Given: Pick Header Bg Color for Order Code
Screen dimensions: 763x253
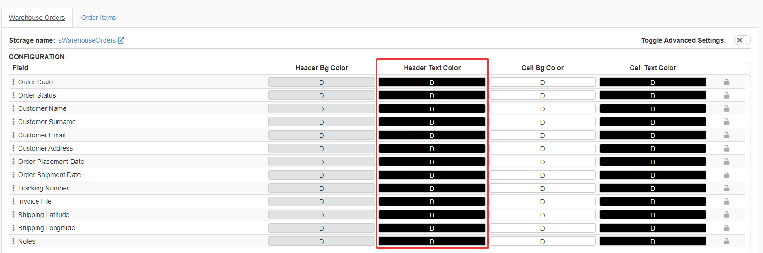Looking at the screenshot, I should [x=321, y=82].
